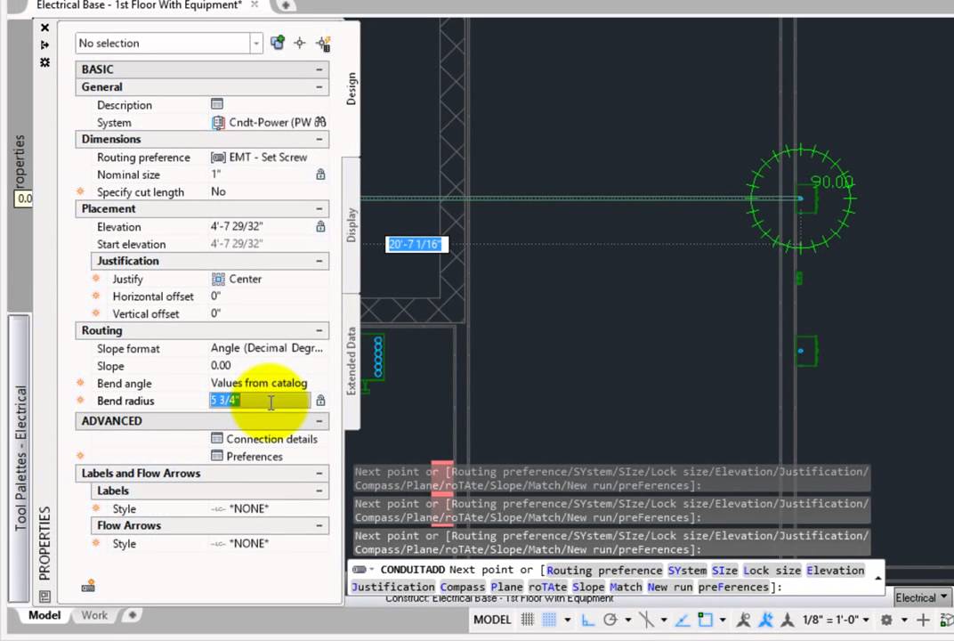Screen dimensions: 954x641
Task: Click the Bend radius input field
Action: (x=260, y=400)
